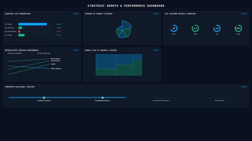Viewport: 252px width, 141px height.
Task: Select the Sales Volume line label
Action: click(x=56, y=69)
